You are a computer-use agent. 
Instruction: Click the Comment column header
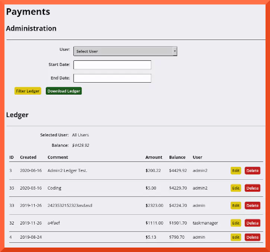click(58, 157)
